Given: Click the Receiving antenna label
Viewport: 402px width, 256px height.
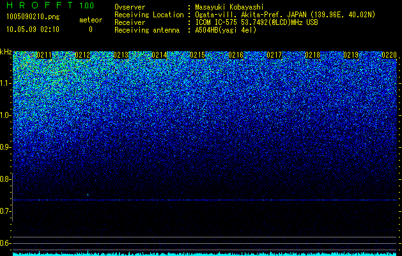Looking at the screenshot, I should tap(147, 30).
